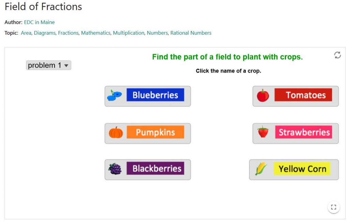
Task: Select the Blueberries crop label
Action: (155, 95)
